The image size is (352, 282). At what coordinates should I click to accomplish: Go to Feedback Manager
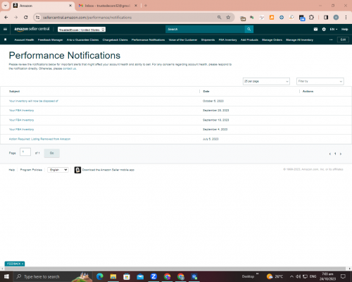[x=51, y=39]
